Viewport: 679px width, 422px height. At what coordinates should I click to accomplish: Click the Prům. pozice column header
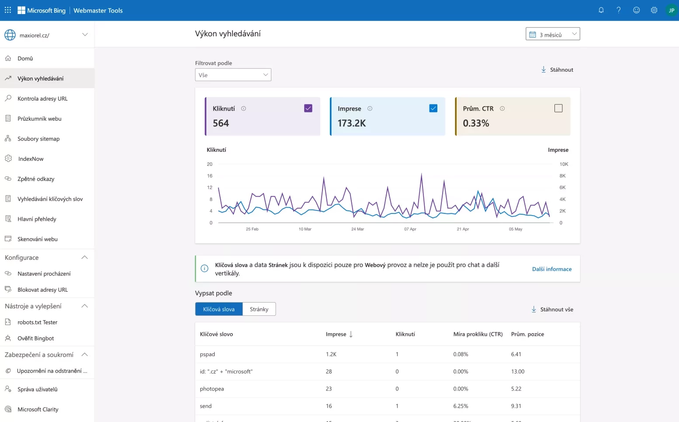527,334
